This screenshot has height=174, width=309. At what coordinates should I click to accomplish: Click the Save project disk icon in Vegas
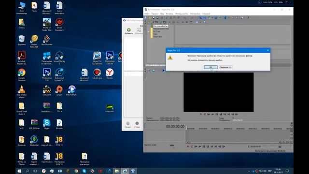pyautogui.click(x=154, y=18)
